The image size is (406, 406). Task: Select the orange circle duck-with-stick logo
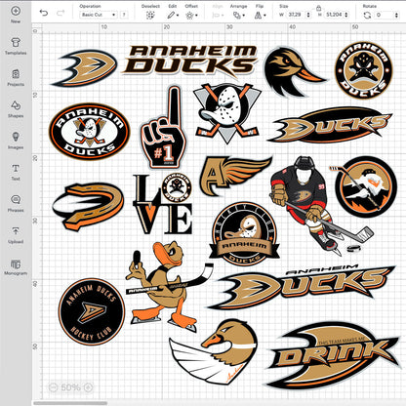pyautogui.click(x=366, y=186)
